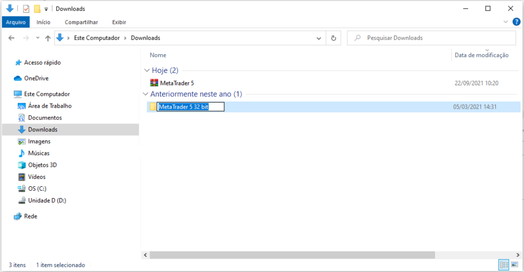Open the Help question mark icon
Screen dimensions: 524x272
[x=516, y=22]
